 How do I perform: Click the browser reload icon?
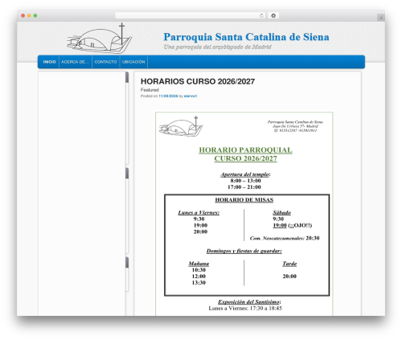coord(261,15)
